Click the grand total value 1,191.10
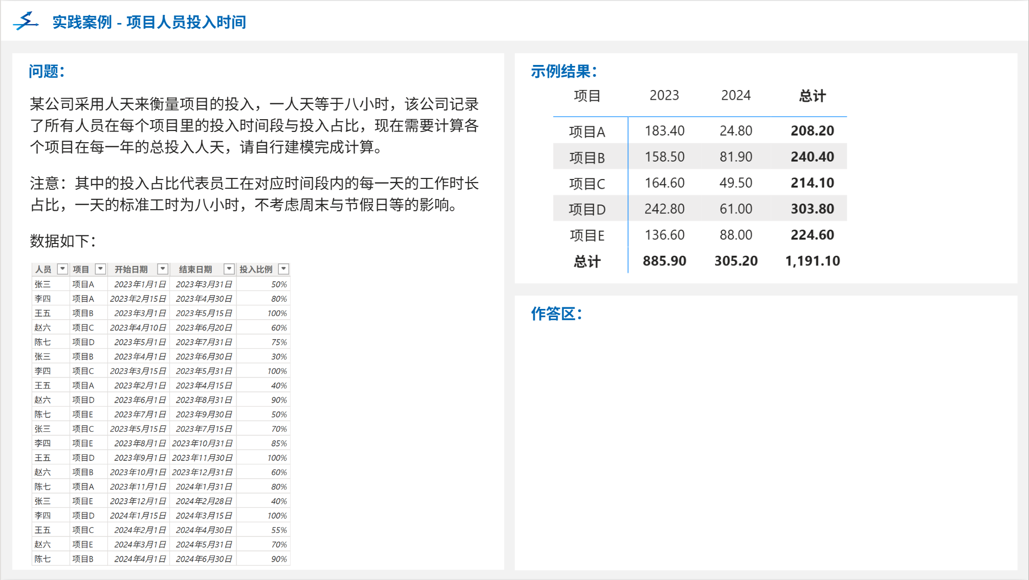The width and height of the screenshot is (1029, 580). tap(812, 261)
